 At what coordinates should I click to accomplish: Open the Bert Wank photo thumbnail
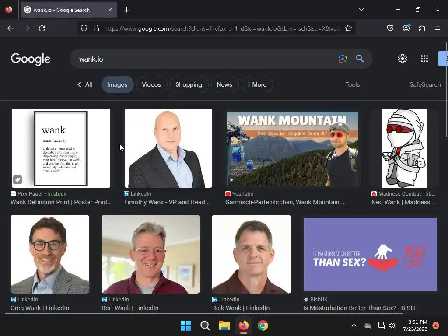point(150,254)
